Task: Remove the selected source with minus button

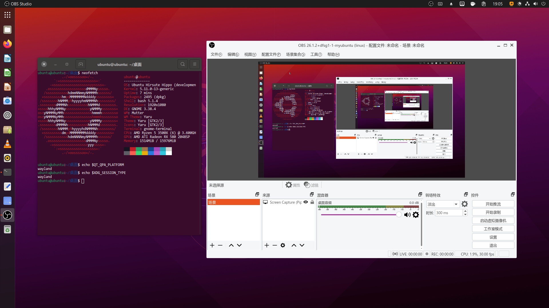Action: pos(275,245)
